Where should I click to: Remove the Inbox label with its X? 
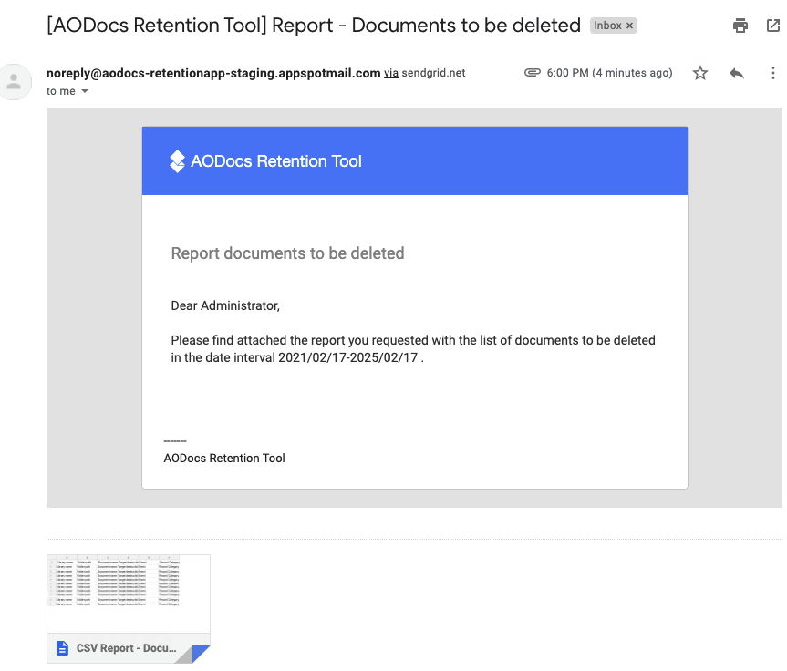coord(629,26)
